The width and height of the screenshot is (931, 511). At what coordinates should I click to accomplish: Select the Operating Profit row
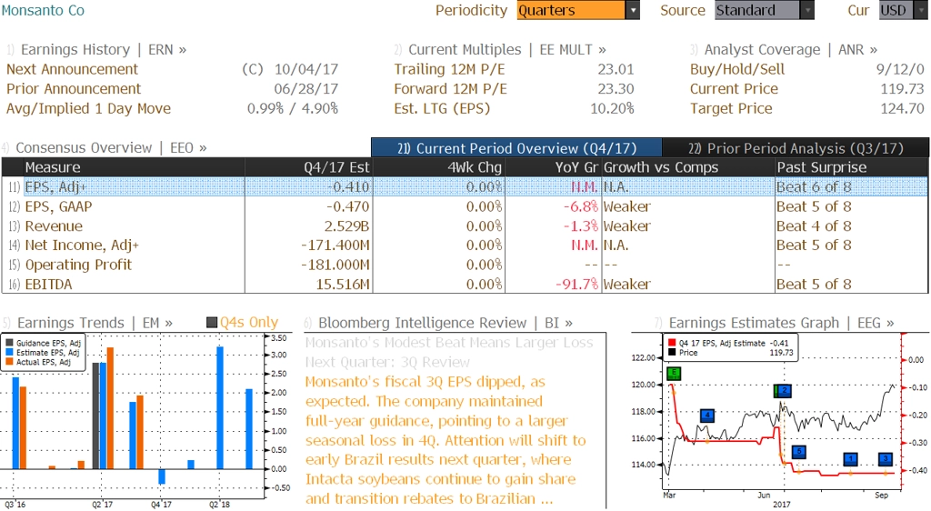click(465, 265)
